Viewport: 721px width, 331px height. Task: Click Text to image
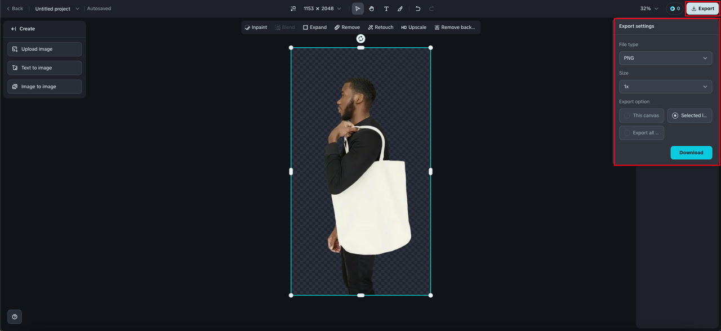click(x=44, y=68)
